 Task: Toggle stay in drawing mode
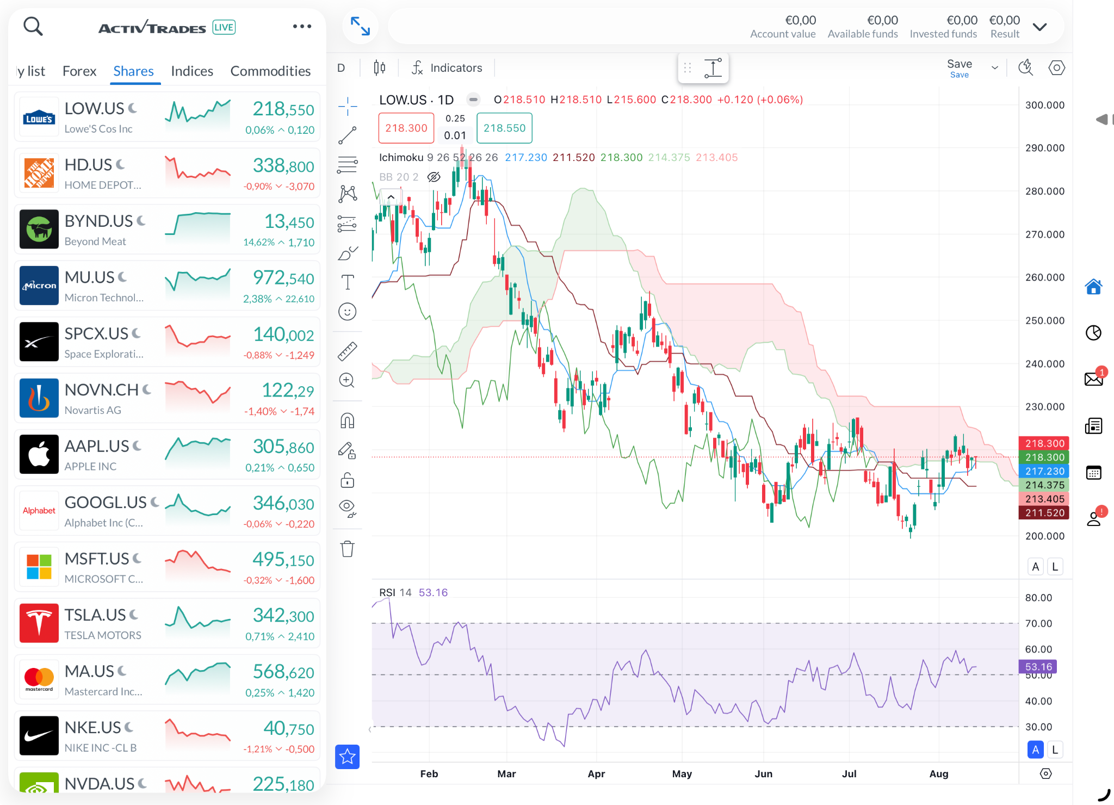[348, 450]
